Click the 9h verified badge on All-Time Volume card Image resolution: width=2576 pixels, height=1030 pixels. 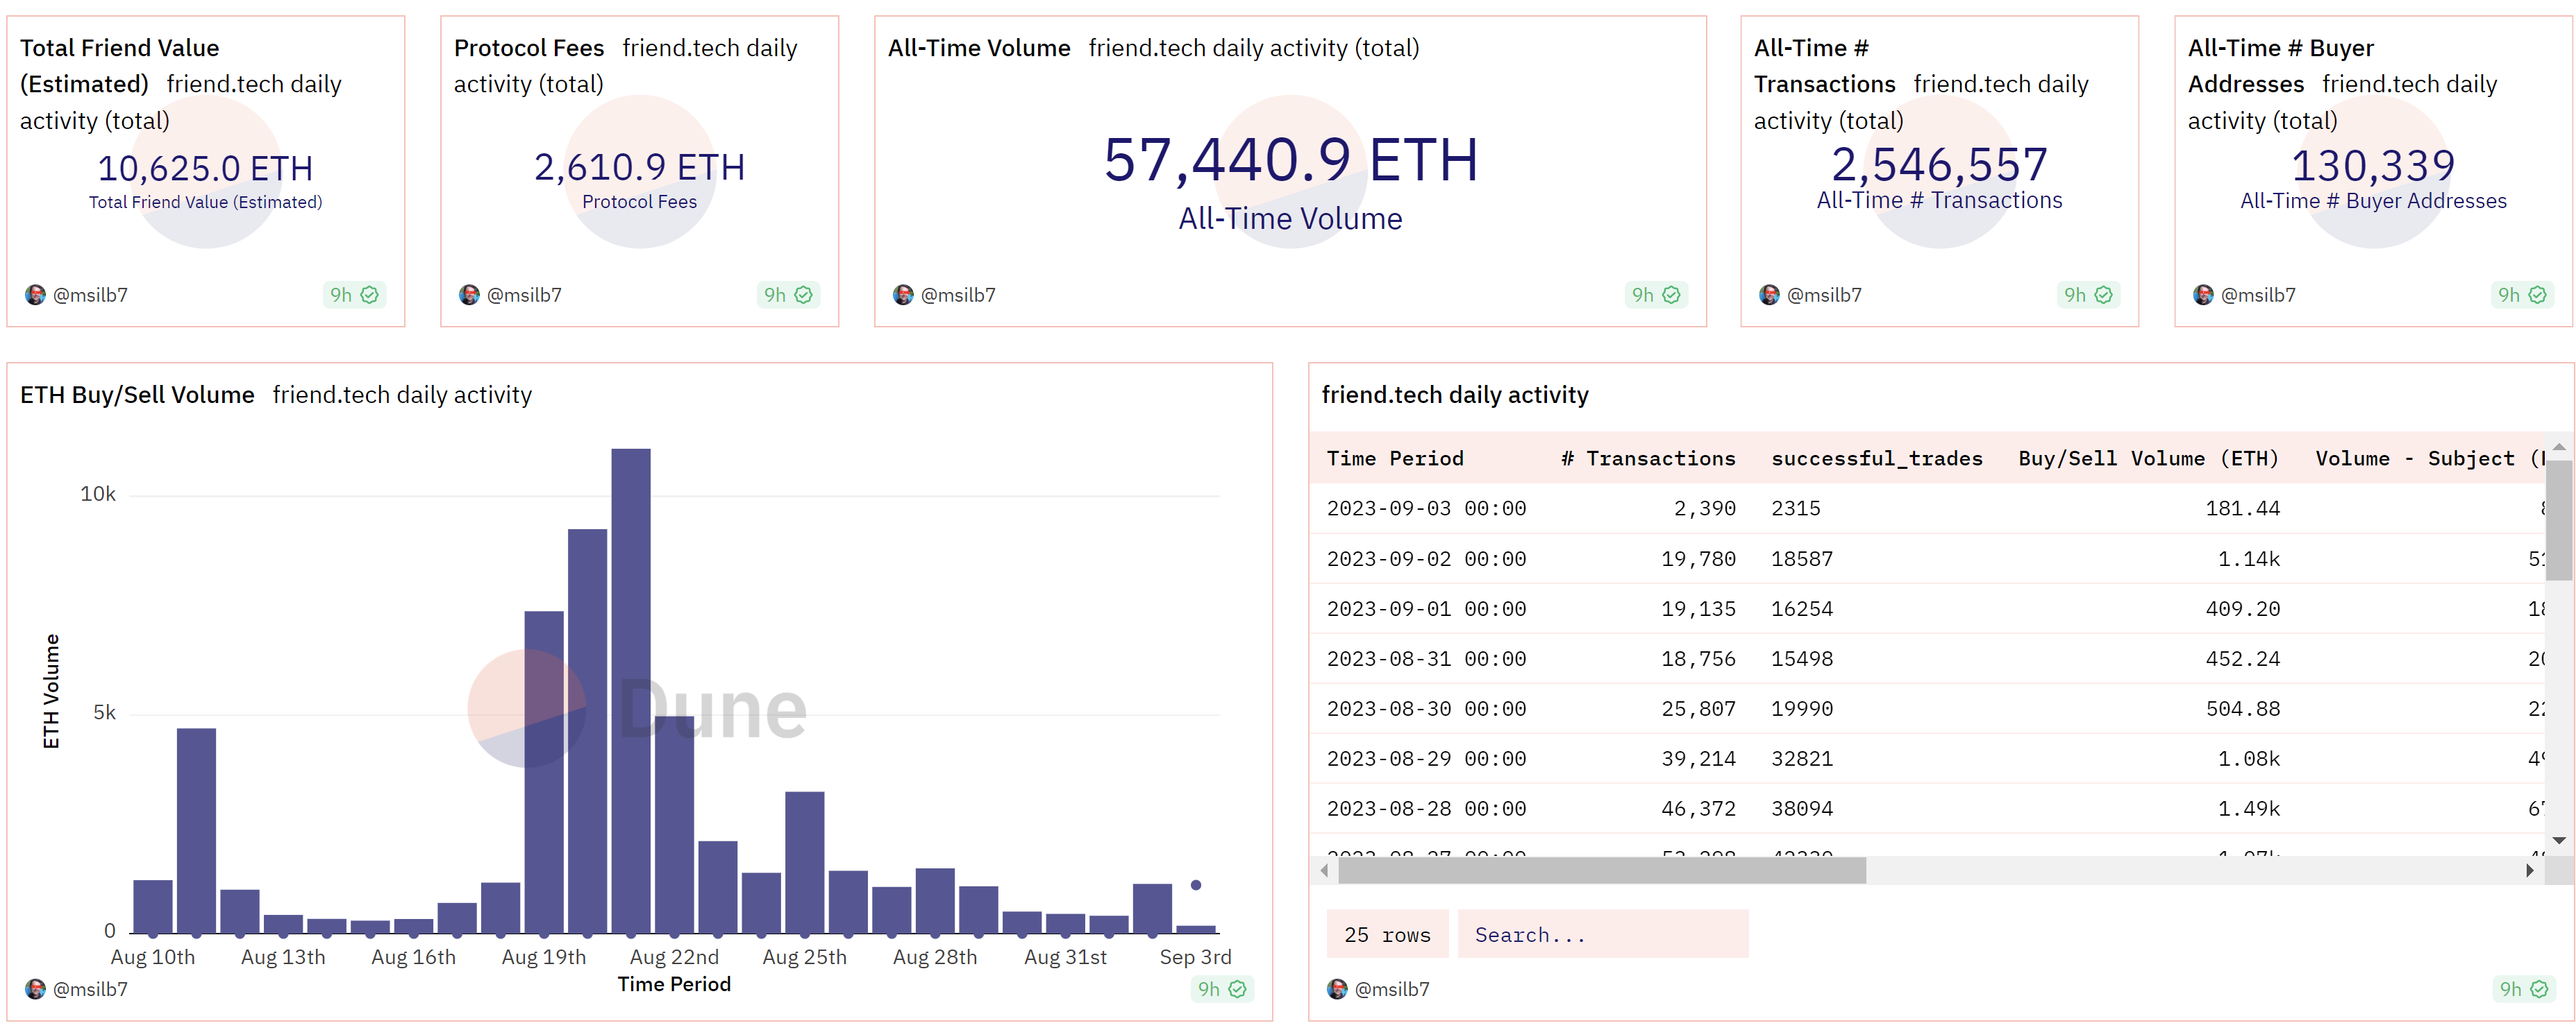(x=1655, y=295)
